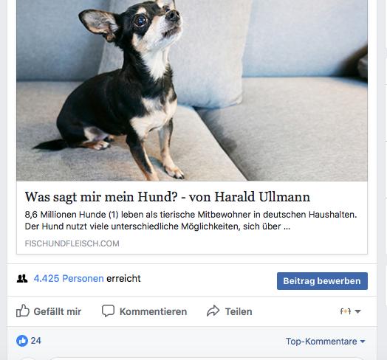Viewport: 387px width, 360px height.
Task: Click the comment input field below reactions
Action: click(207, 359)
